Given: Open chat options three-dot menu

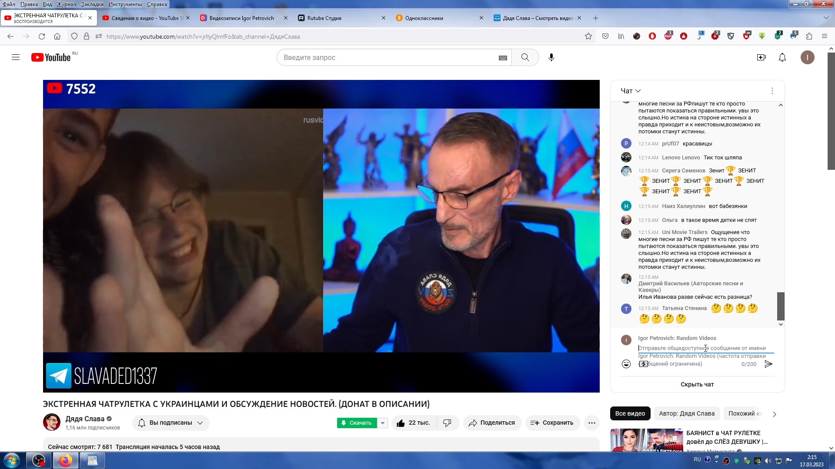Looking at the screenshot, I should coord(772,91).
